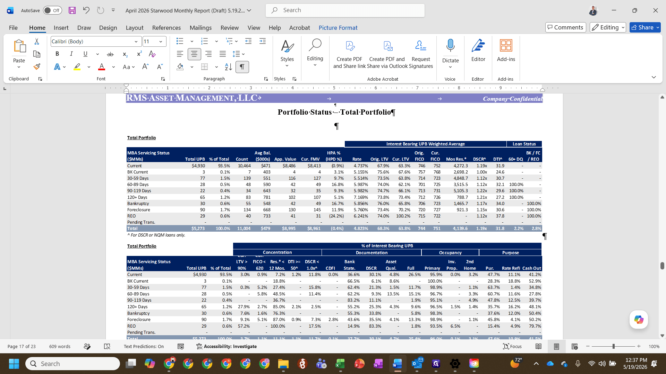
Task: Expand the Dictate options arrow
Action: [x=450, y=67]
